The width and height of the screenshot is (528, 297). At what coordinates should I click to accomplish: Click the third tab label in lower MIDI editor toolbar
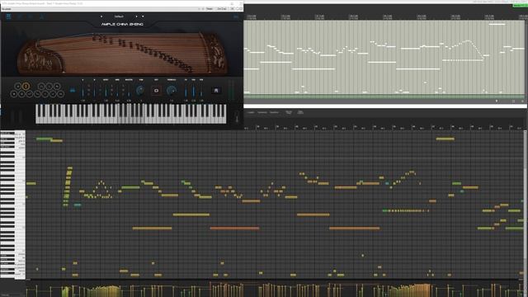(x=274, y=112)
